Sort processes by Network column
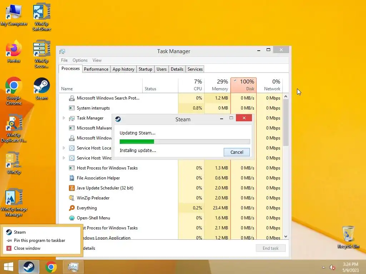366x274 pixels. click(269, 85)
